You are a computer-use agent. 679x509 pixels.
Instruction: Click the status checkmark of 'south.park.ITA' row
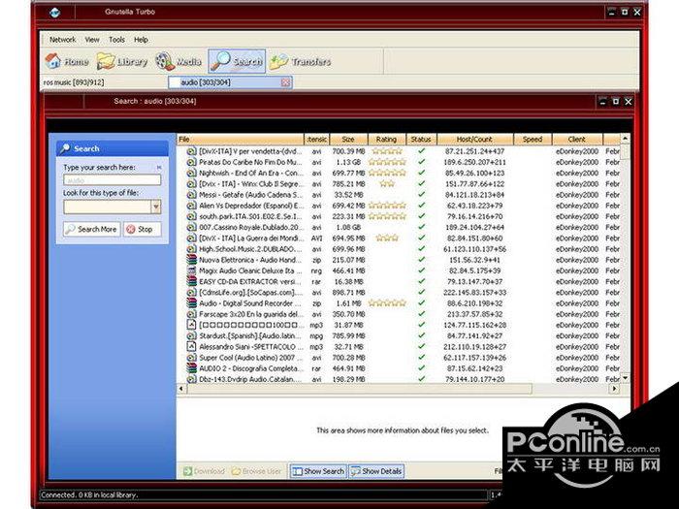coord(421,216)
